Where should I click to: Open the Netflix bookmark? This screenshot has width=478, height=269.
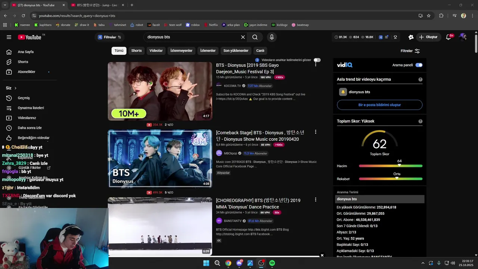[211, 25]
